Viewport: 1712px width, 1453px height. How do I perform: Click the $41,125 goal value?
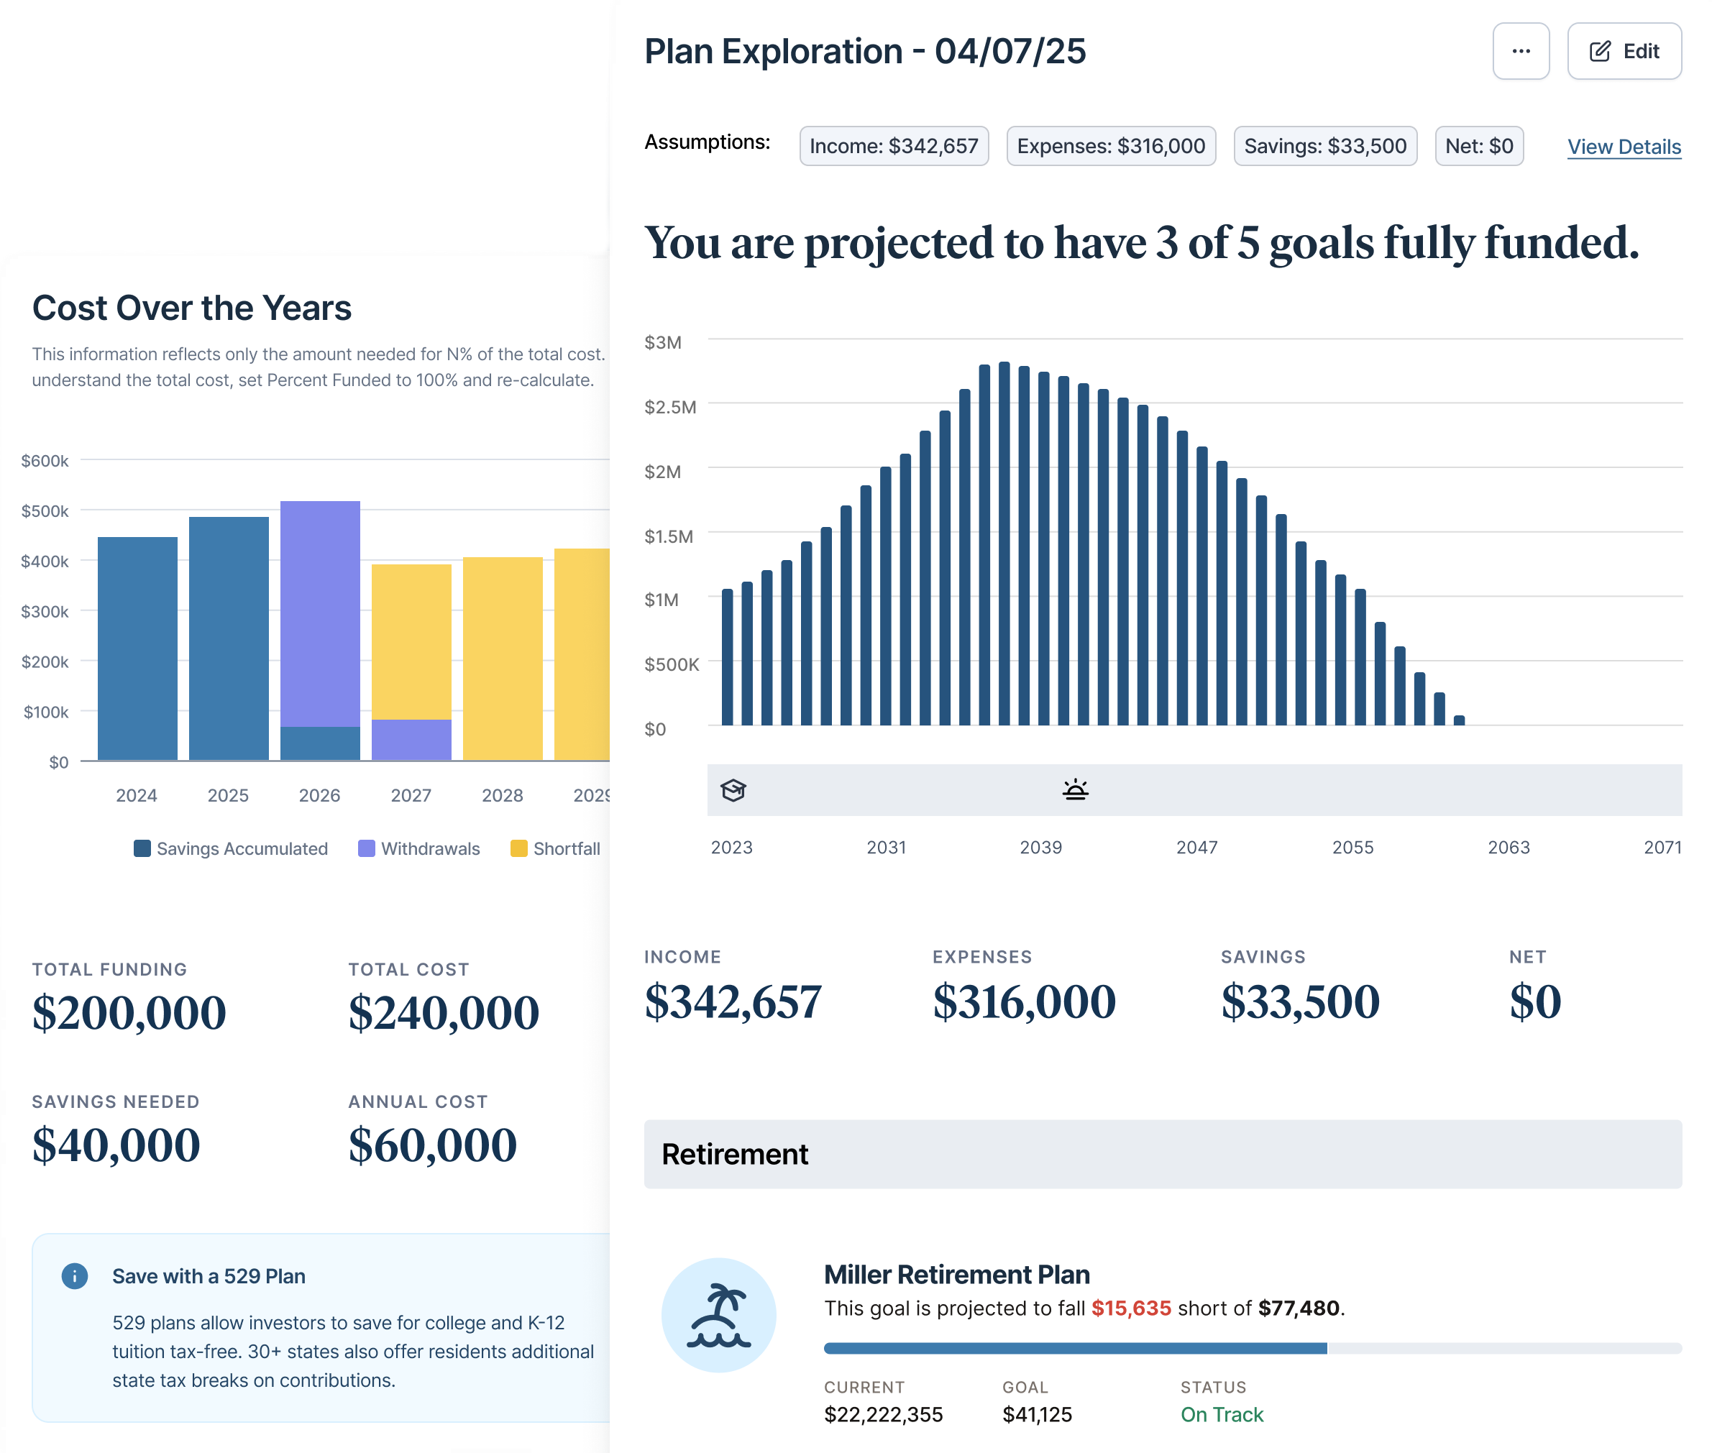pos(1036,1414)
